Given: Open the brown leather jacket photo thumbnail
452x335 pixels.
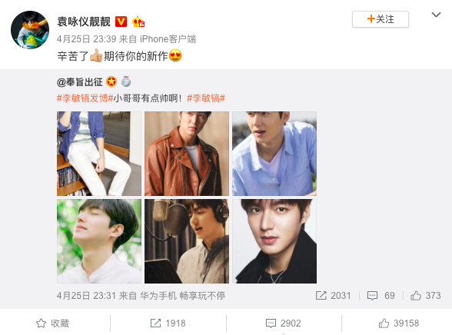Looking at the screenshot, I should pyautogui.click(x=187, y=154).
